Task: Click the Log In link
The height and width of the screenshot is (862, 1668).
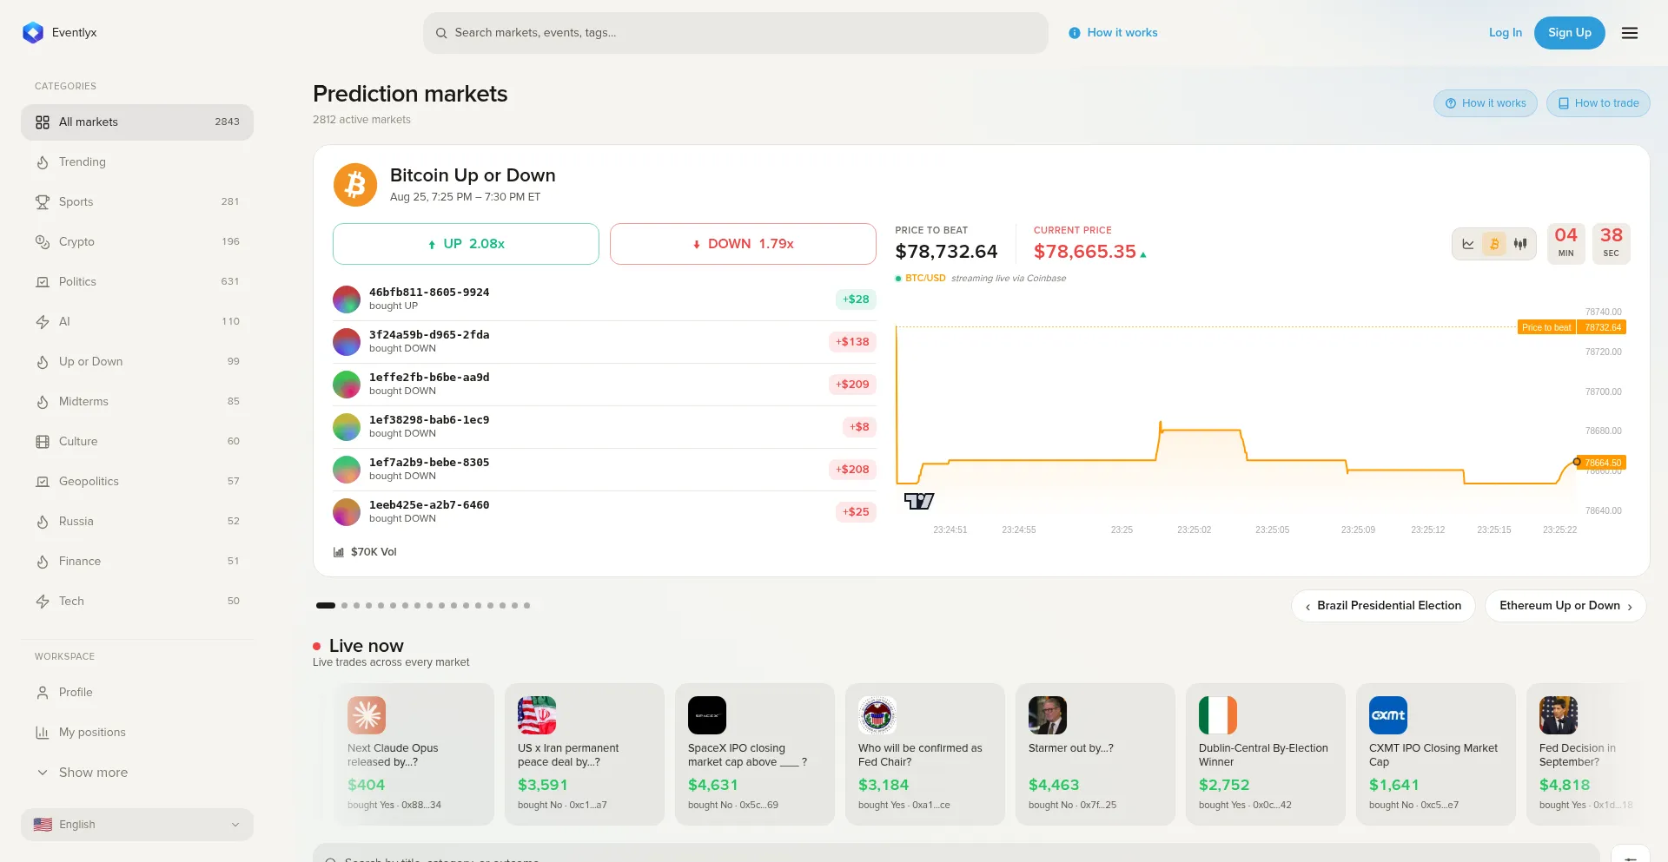Action: click(1505, 33)
